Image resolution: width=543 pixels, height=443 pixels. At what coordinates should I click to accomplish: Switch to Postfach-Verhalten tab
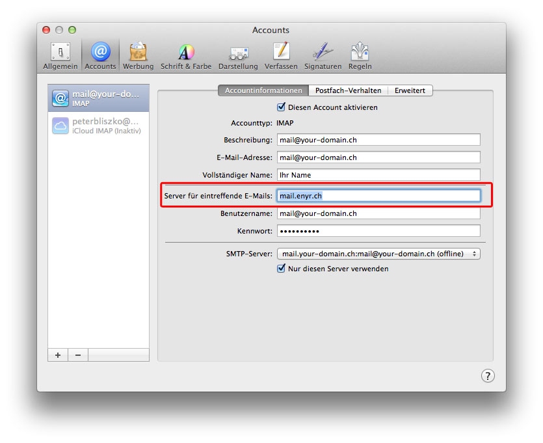point(348,90)
